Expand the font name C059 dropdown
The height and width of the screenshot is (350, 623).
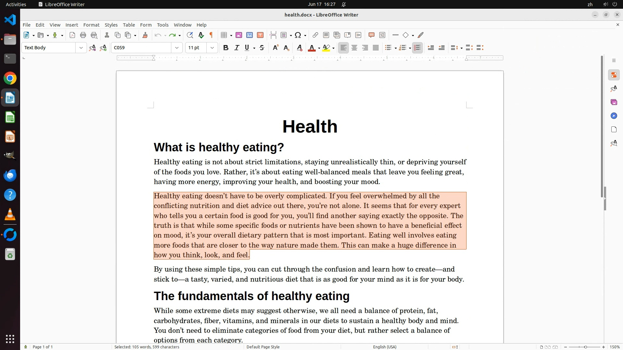click(x=177, y=48)
